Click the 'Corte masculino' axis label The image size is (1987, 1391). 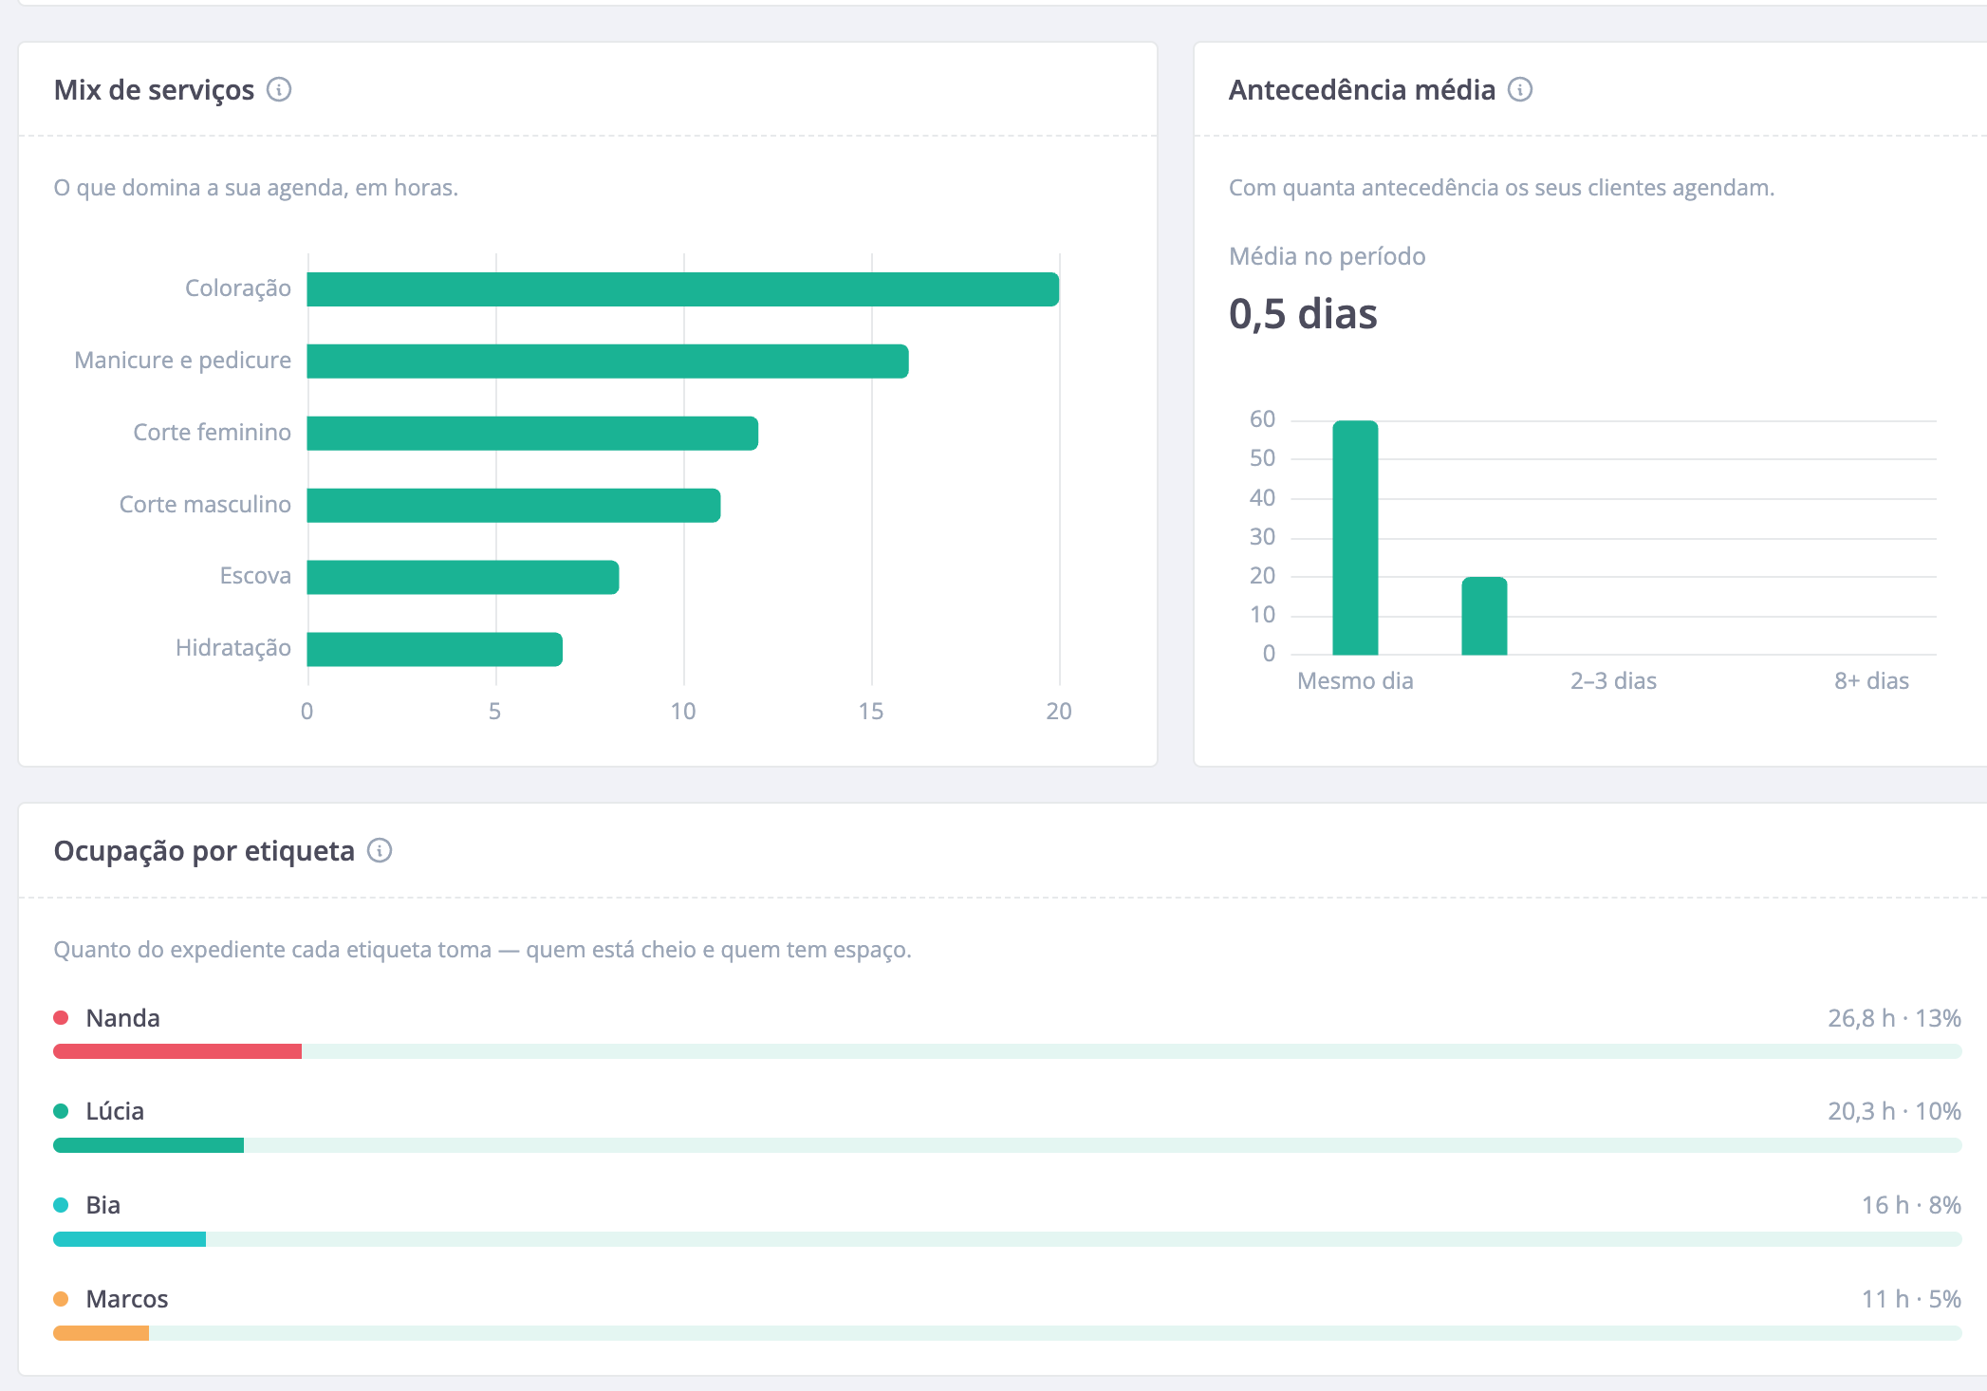(x=205, y=505)
